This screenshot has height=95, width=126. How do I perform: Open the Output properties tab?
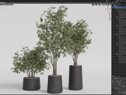point(113,83)
